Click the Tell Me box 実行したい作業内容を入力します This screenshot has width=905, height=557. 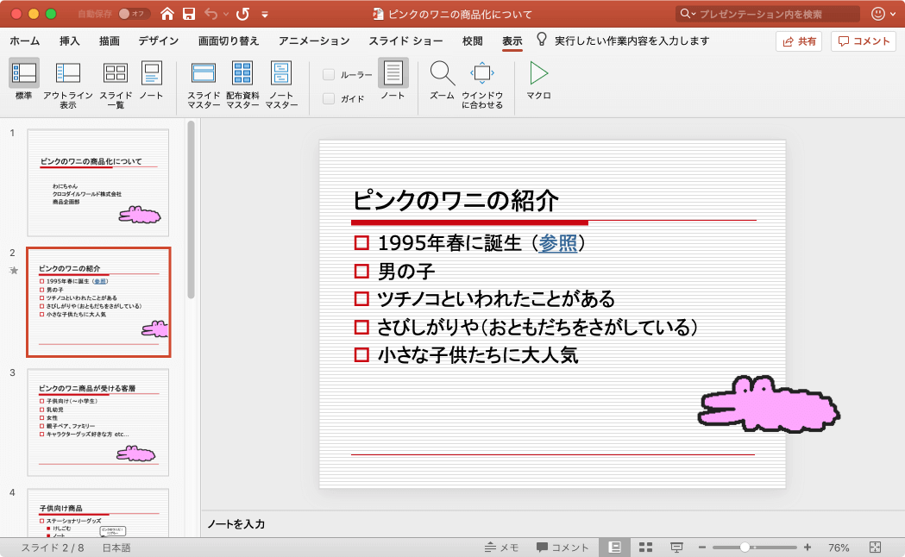click(632, 41)
